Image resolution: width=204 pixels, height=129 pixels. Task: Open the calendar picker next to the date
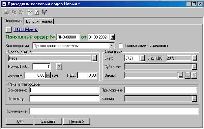pyautogui.click(x=112, y=37)
